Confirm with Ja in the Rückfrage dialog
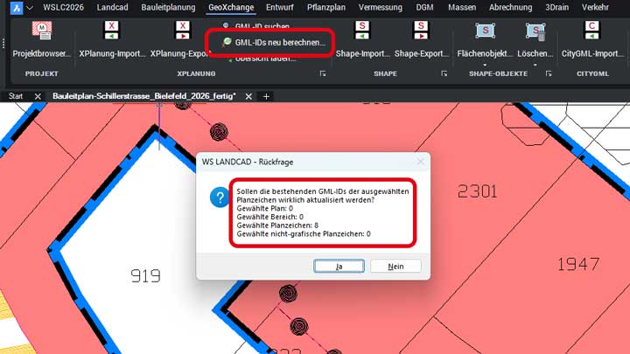Screen dimensions: 630x354 pos(339,266)
